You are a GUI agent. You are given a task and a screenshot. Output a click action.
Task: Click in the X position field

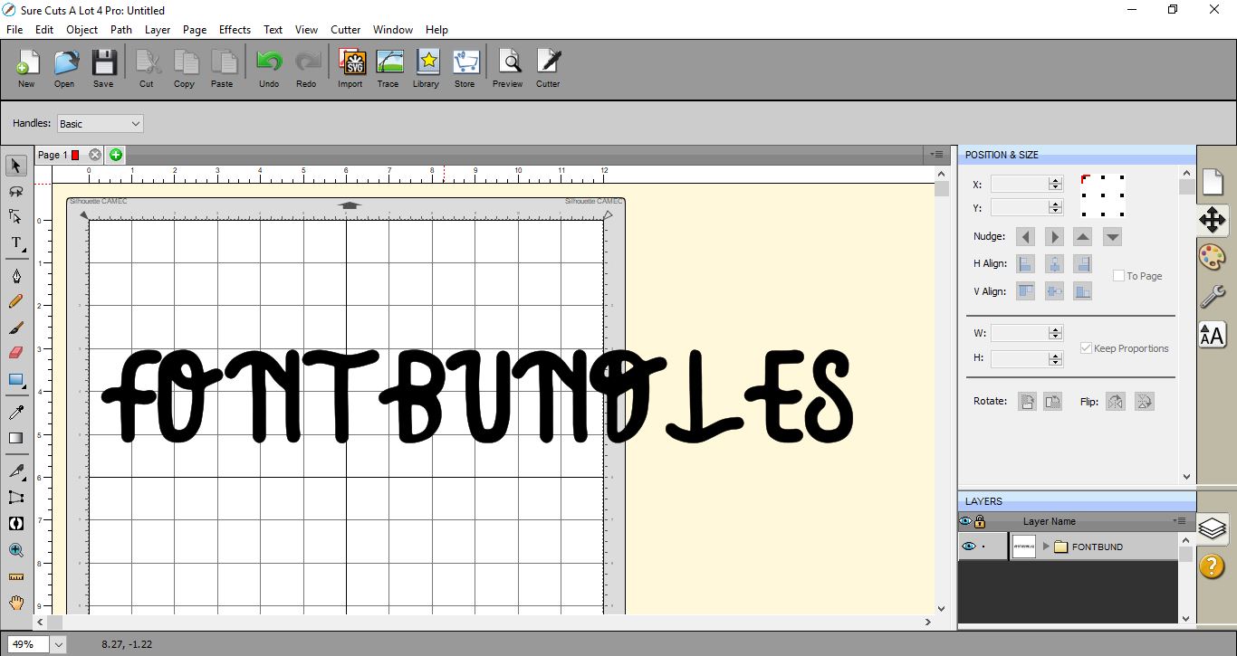1019,184
